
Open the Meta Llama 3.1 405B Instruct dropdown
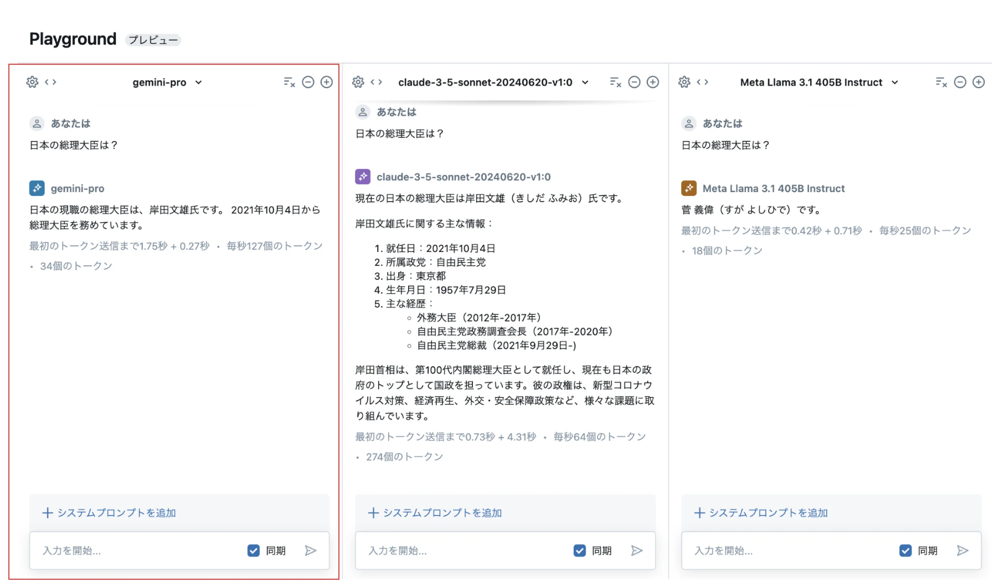(819, 83)
